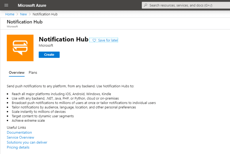
Task: Click the 'Broadcast push notifications' bullet
Action: 84,103
